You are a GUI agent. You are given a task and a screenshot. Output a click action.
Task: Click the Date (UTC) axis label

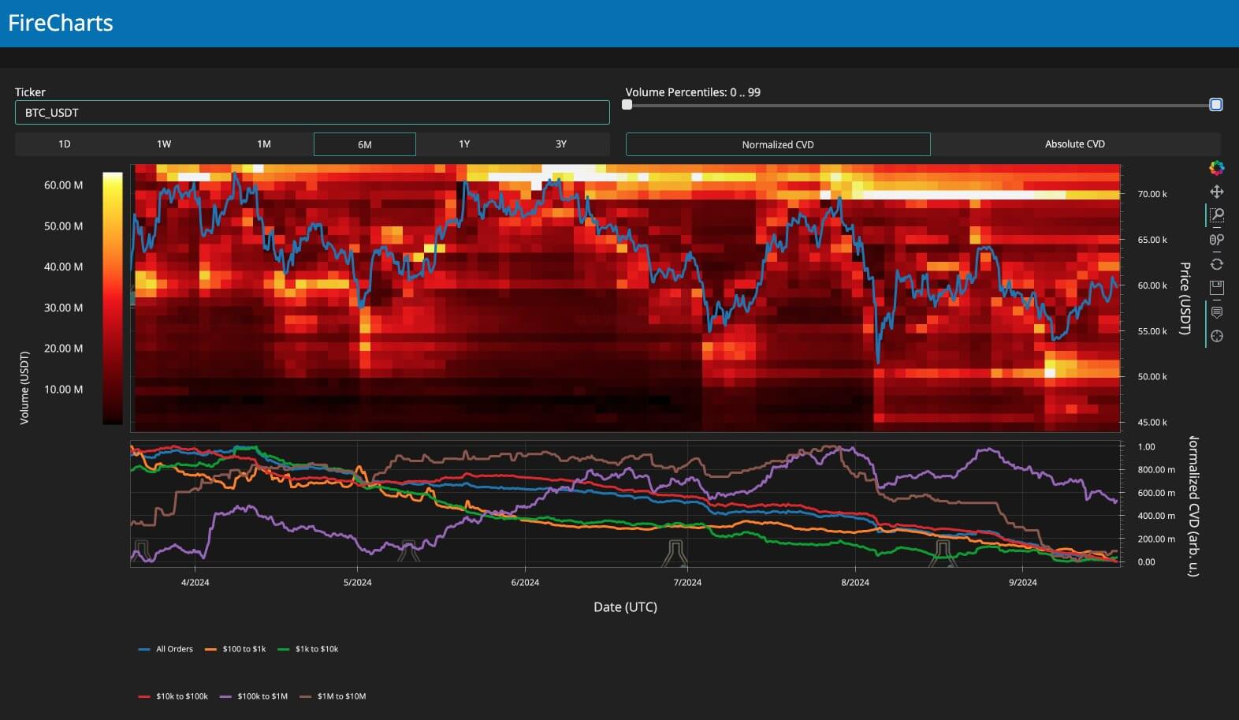pos(625,606)
